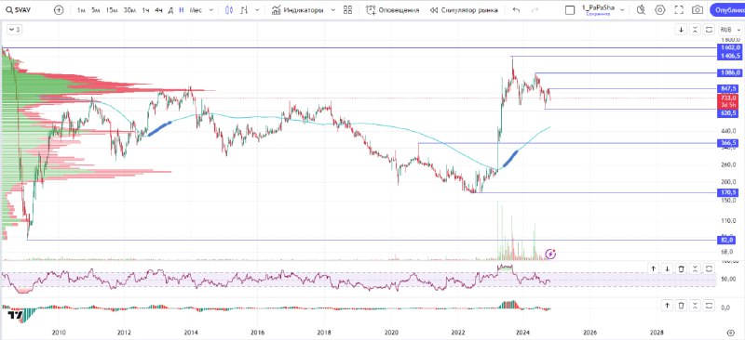Click the 847,5 price level label
Image resolution: width=745 pixels, height=340 pixels.
coord(729,88)
